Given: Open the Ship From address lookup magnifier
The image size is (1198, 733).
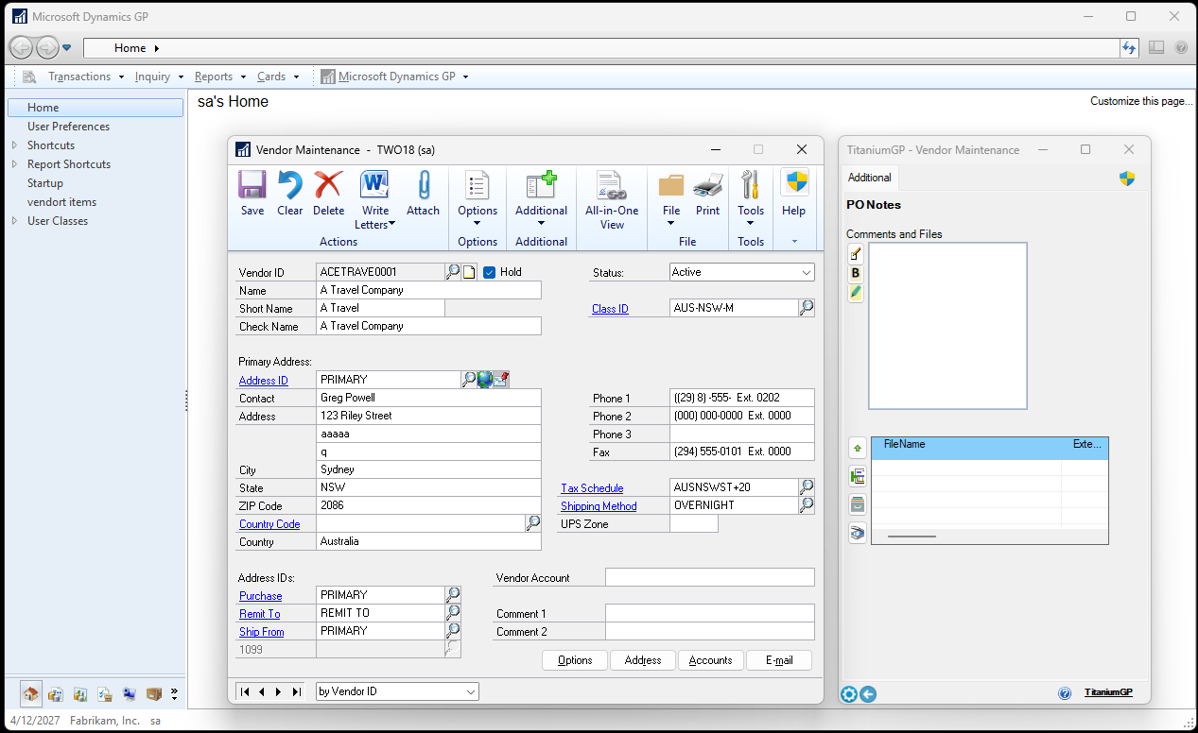Looking at the screenshot, I should [x=453, y=631].
